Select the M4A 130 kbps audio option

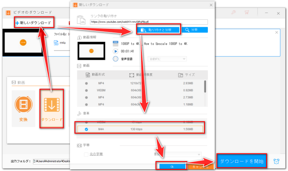[x=87, y=129]
